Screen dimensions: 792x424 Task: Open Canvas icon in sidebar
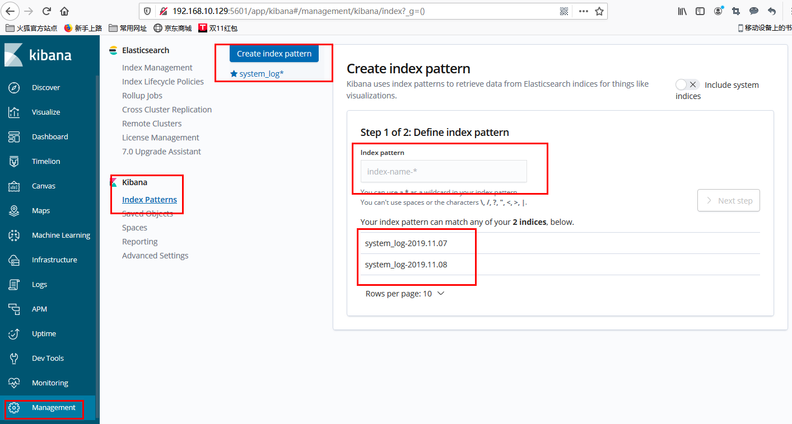coord(15,186)
